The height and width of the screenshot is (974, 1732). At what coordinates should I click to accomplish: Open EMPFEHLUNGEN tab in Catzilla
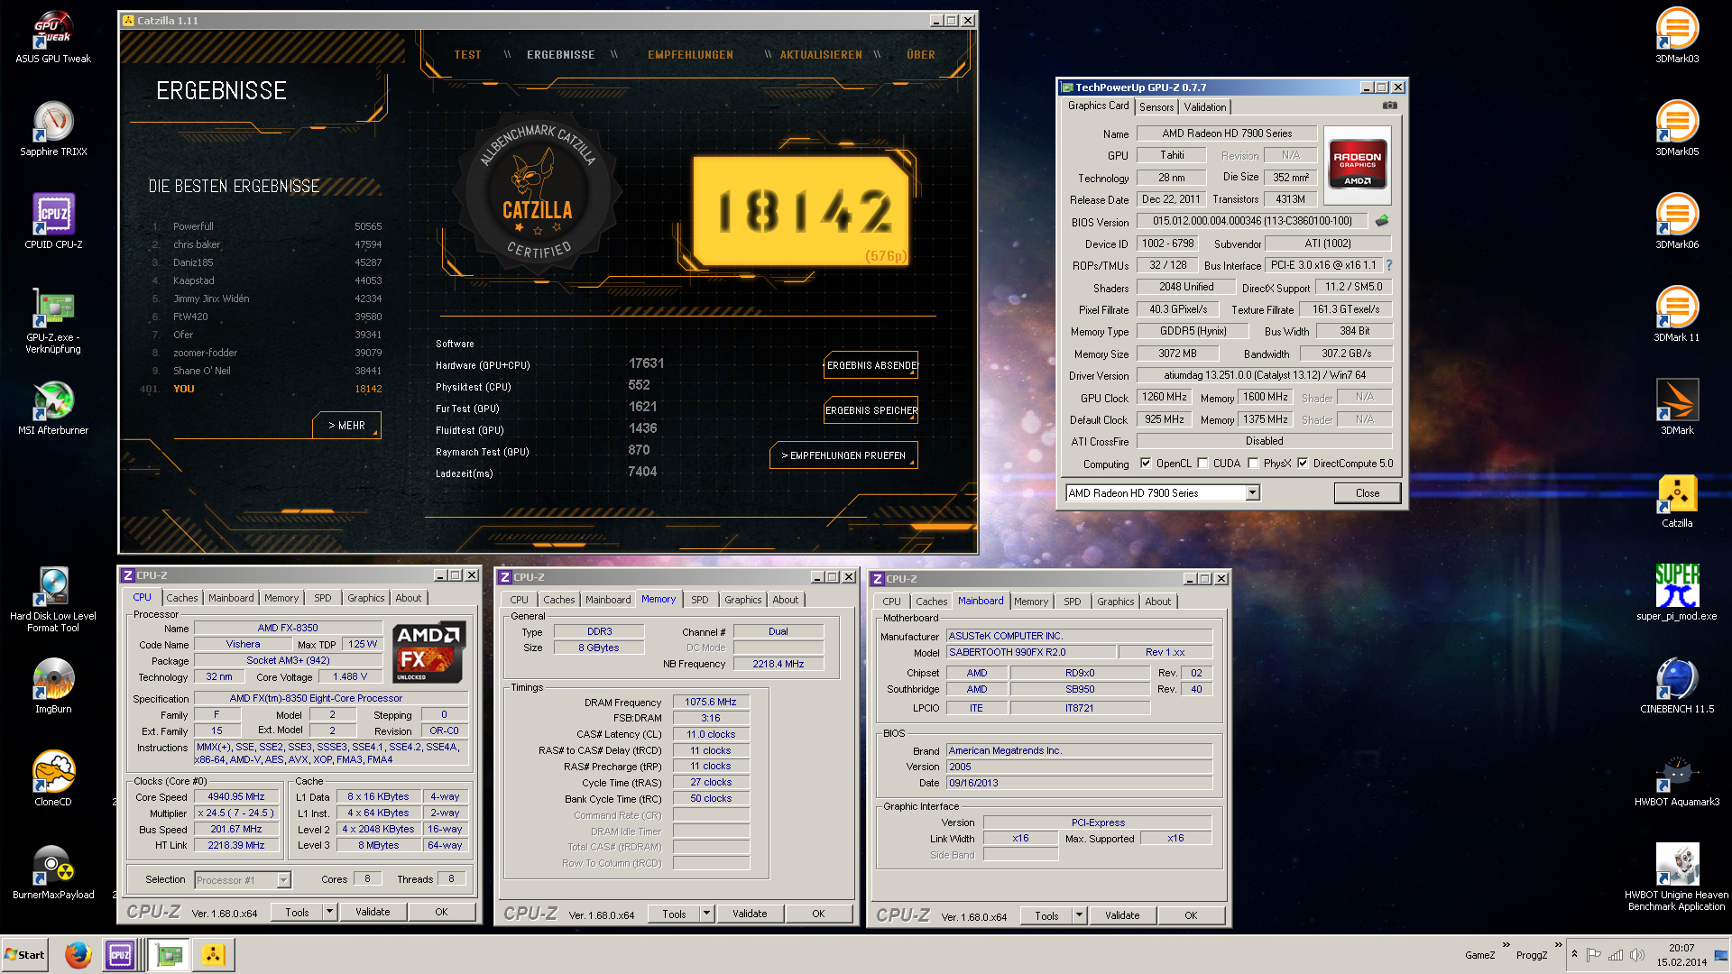point(690,55)
